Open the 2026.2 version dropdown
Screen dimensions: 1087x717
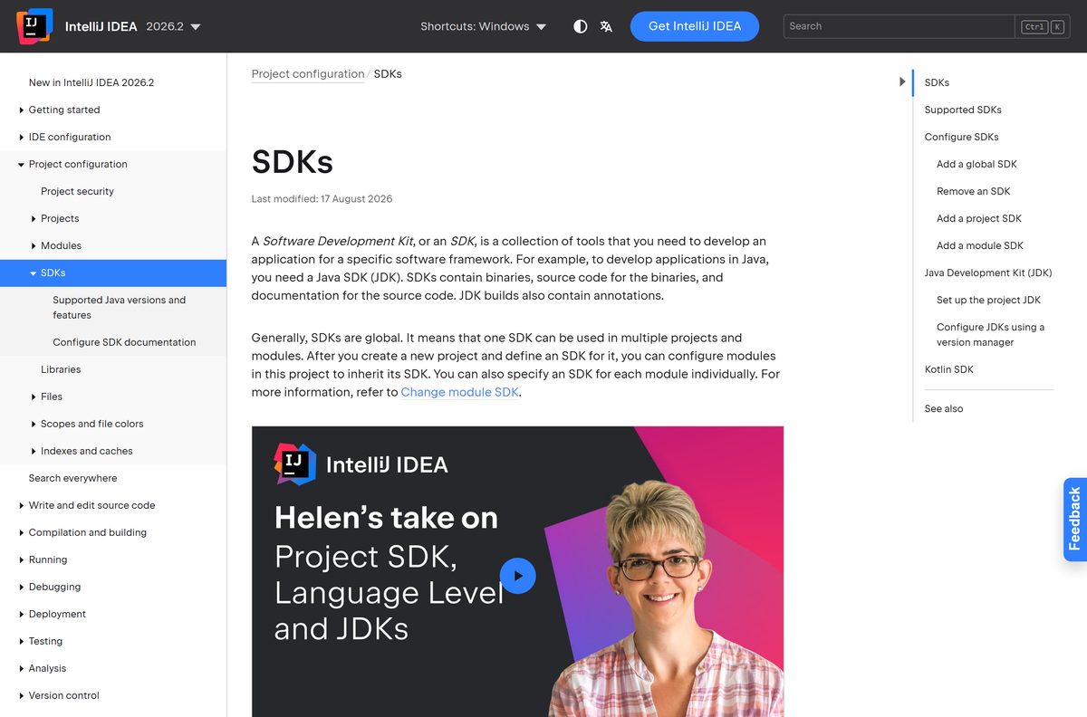click(x=174, y=26)
